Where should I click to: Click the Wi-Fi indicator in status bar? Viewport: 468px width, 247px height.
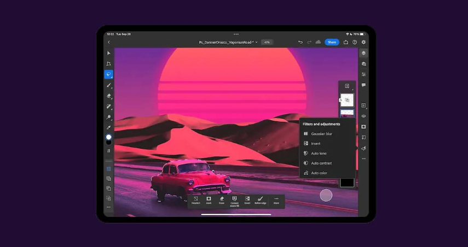tap(347, 34)
